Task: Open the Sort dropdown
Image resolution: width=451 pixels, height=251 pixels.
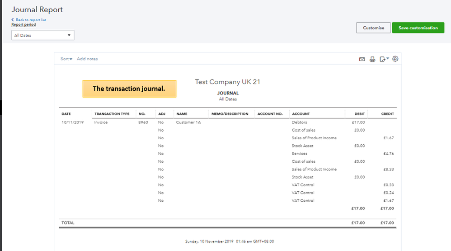Action: coord(66,59)
